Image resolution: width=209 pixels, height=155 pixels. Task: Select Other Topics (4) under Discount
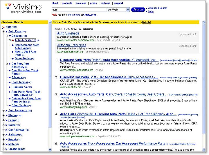[23, 59]
